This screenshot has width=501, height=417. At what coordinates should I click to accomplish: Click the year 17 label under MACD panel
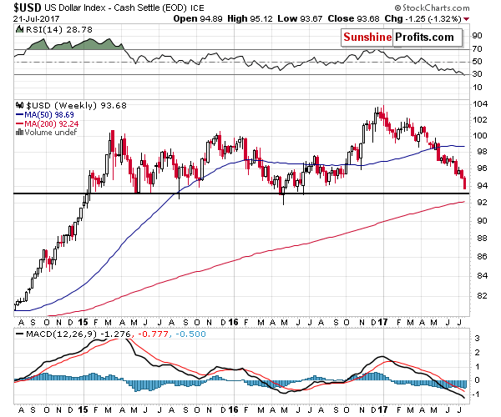coord(382,409)
